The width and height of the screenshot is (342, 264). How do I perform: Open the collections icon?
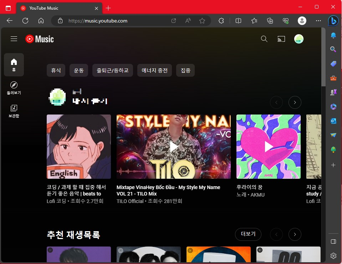[x=270, y=21]
